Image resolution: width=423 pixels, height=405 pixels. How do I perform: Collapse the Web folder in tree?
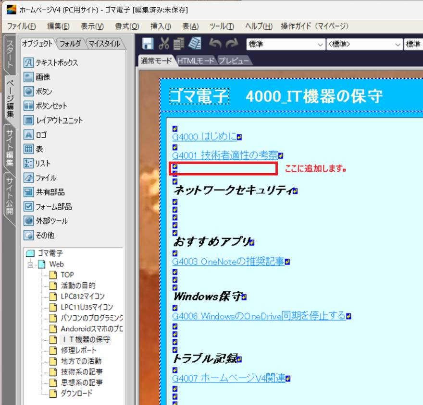30,265
